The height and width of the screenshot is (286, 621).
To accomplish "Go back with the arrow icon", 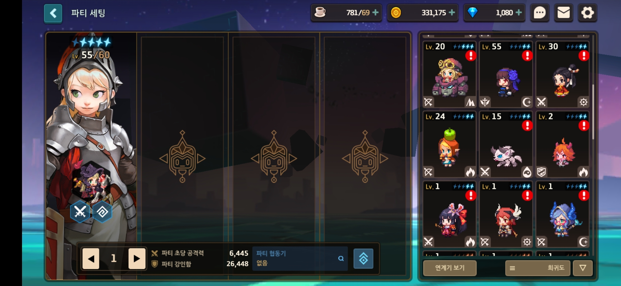I will click(x=53, y=13).
